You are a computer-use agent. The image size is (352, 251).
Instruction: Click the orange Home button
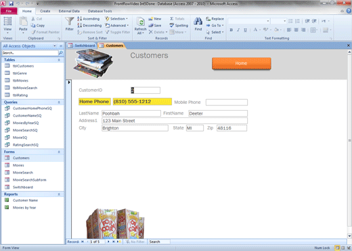(241, 63)
